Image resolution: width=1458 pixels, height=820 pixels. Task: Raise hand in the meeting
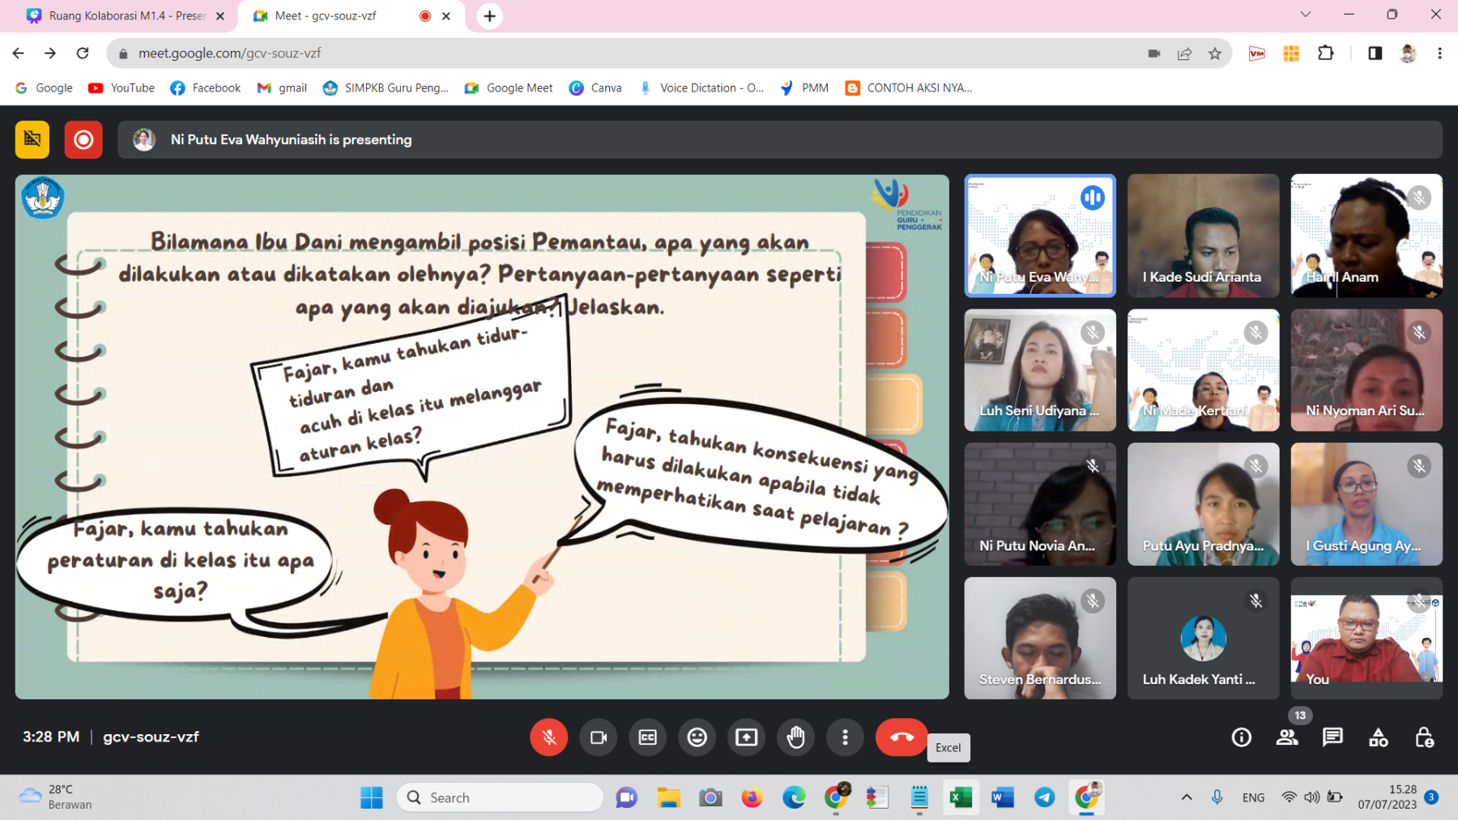tap(795, 737)
